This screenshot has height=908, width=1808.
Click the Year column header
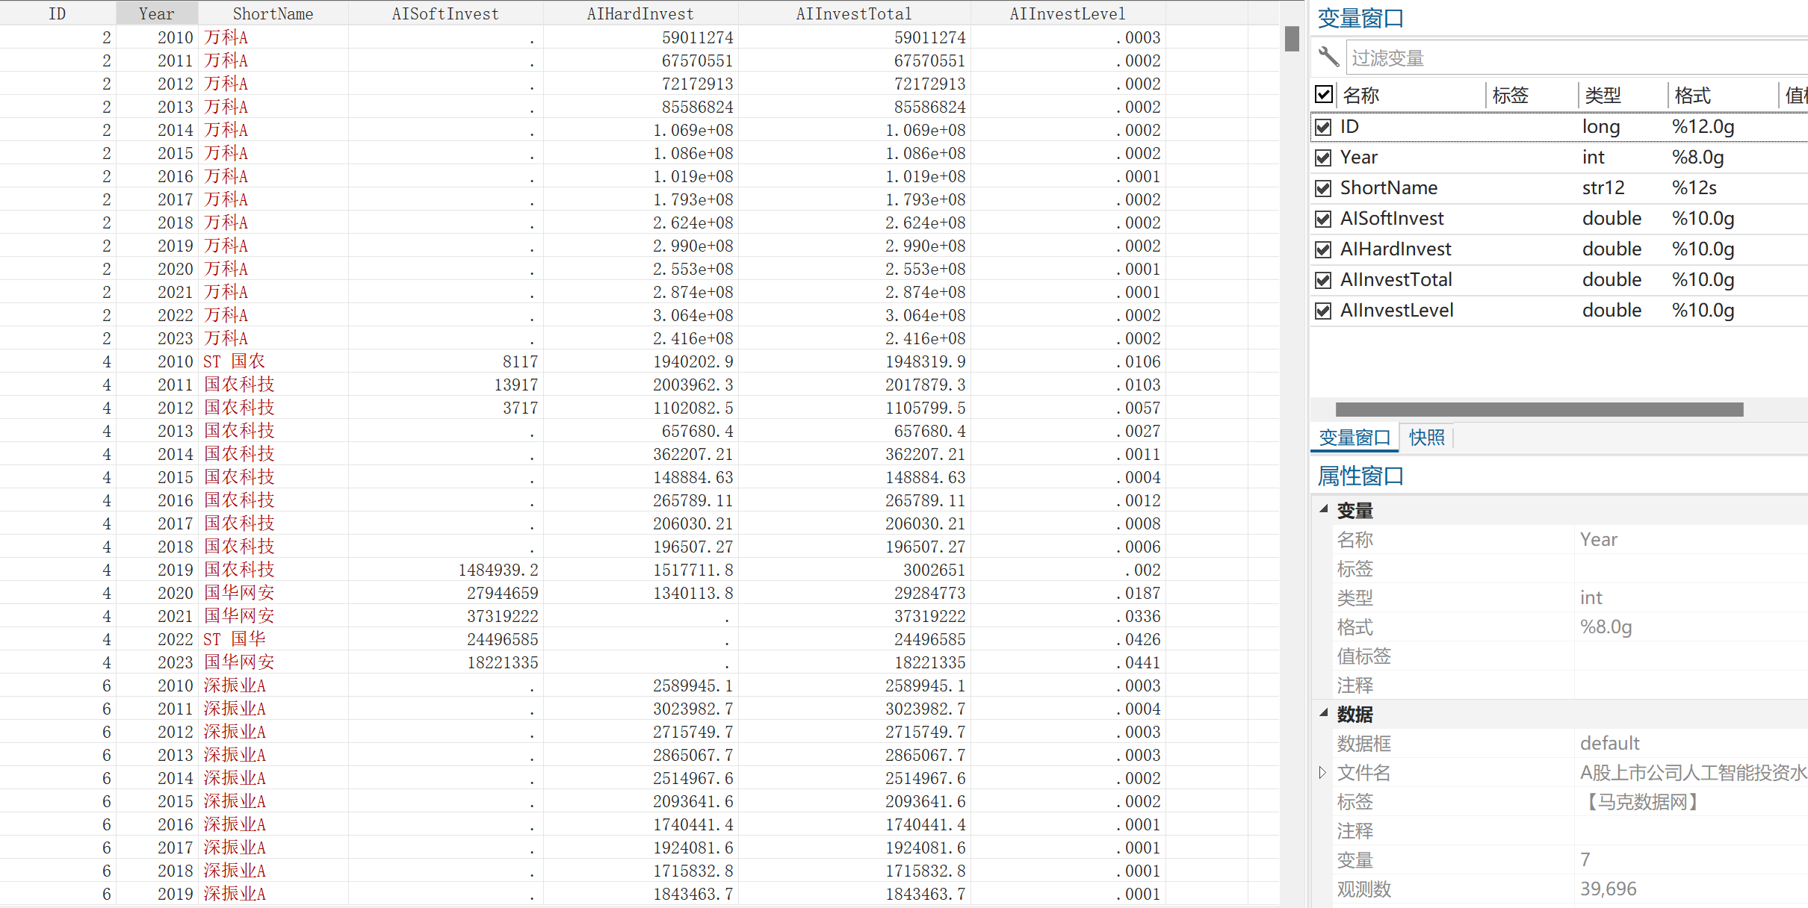156,13
